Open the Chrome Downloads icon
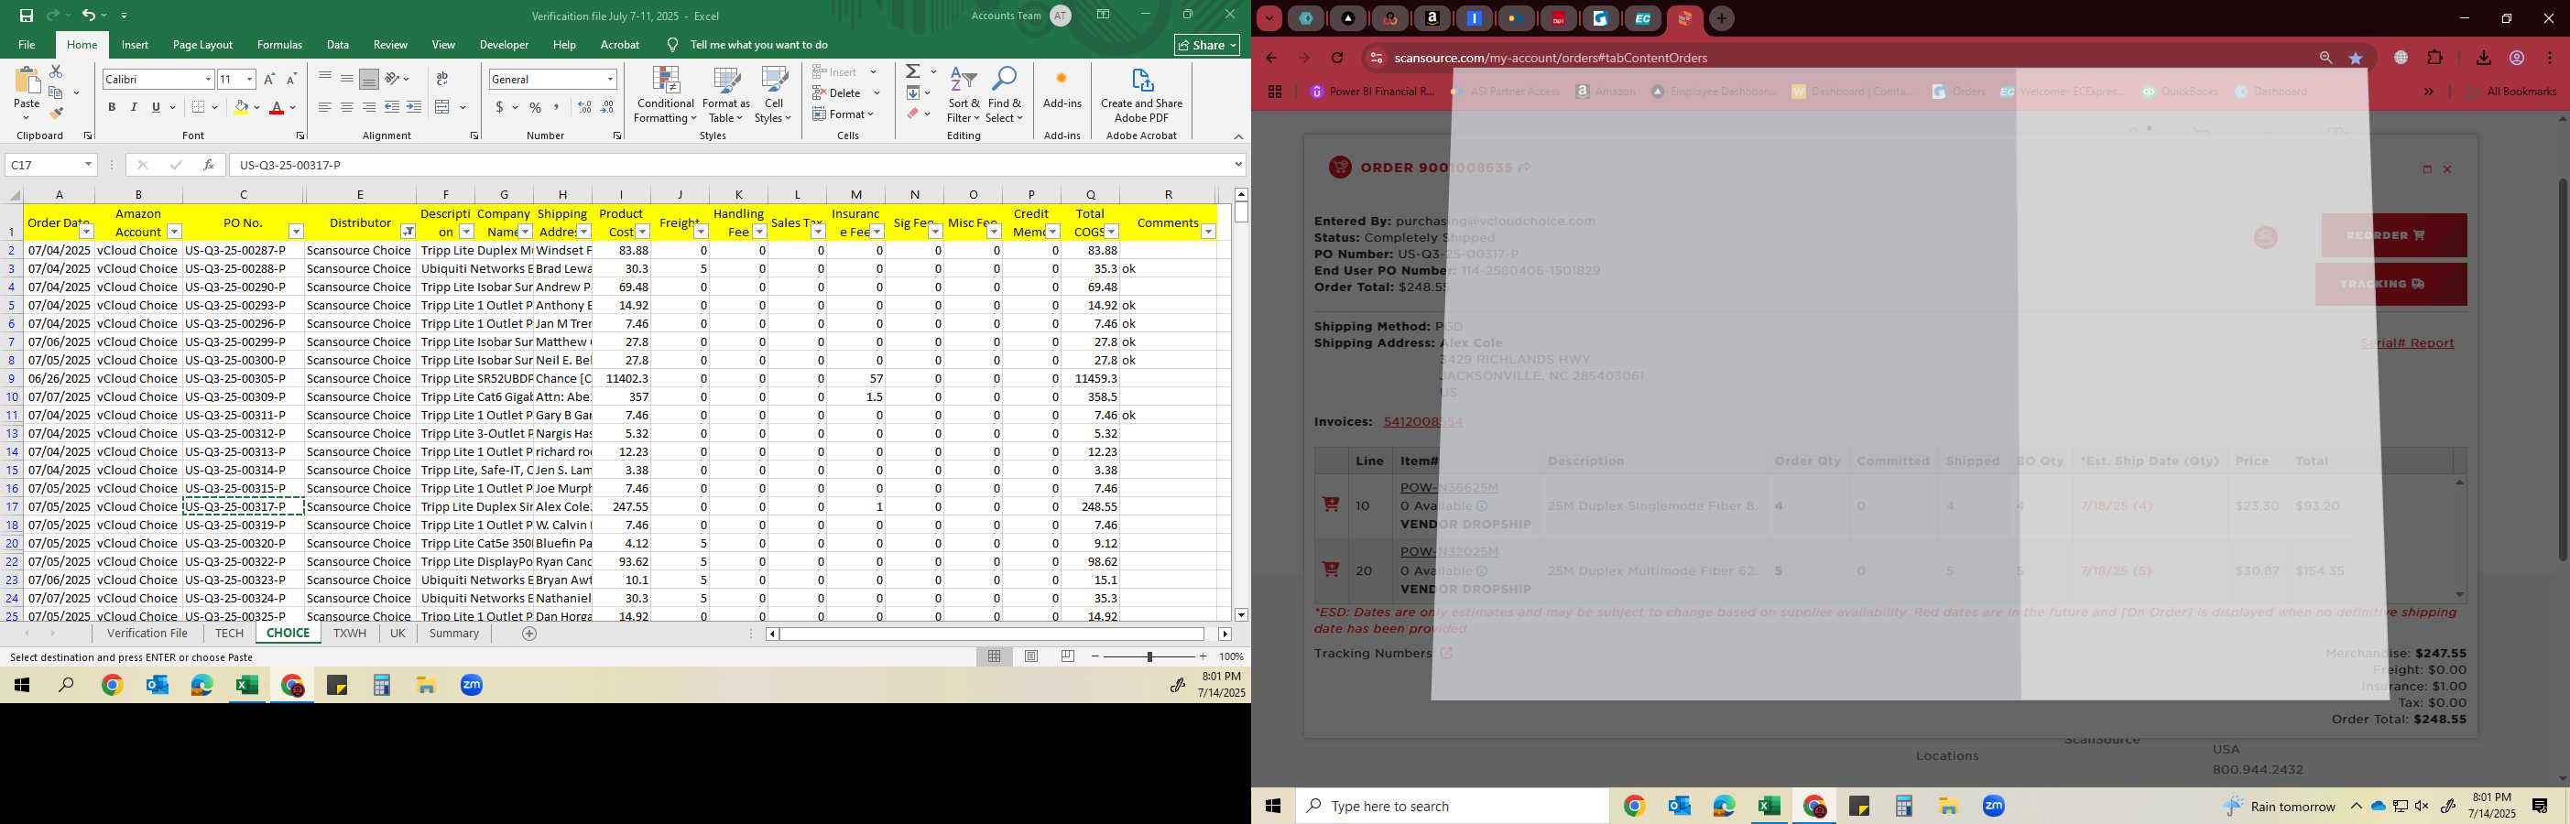This screenshot has height=824, width=2570. (2483, 58)
